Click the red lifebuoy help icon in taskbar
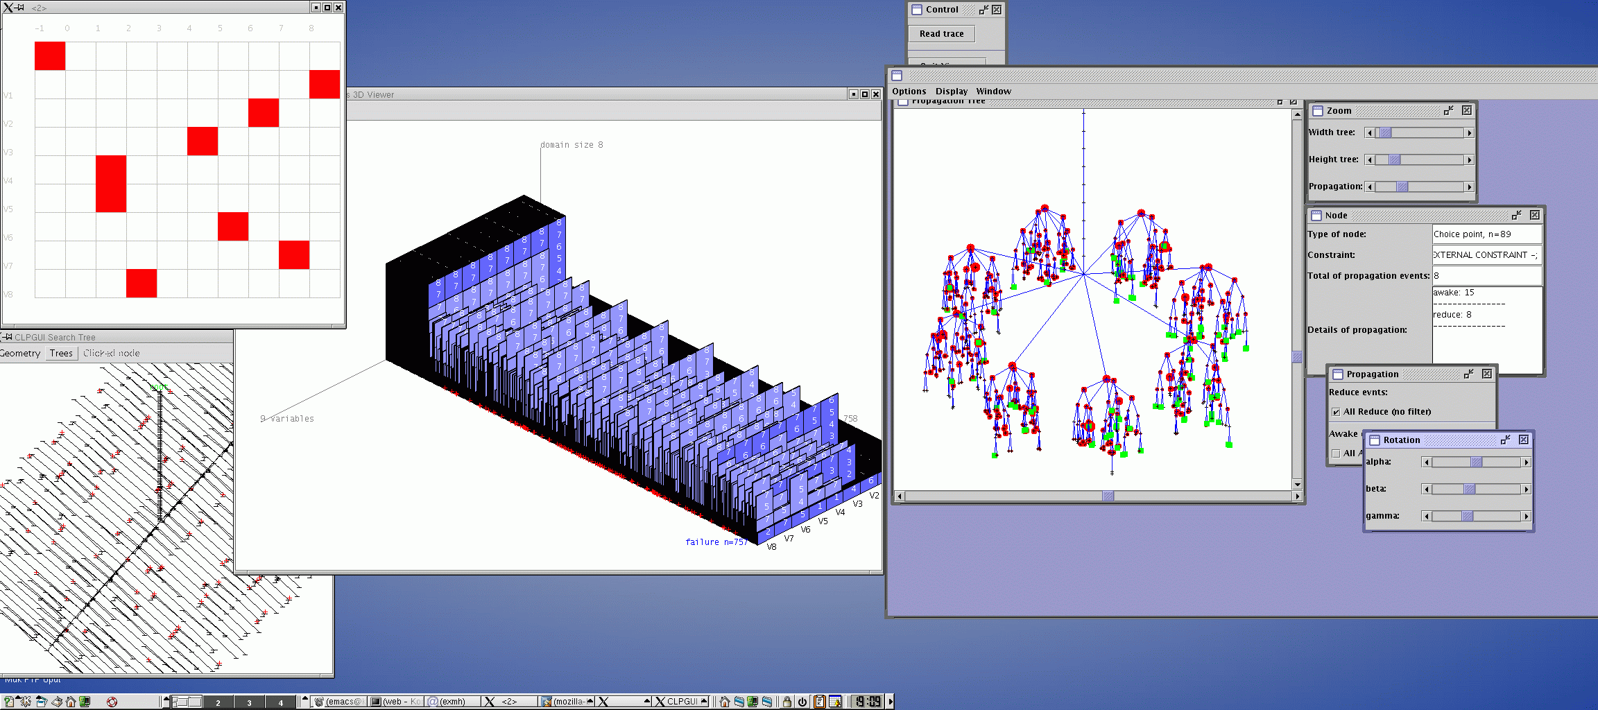1598x710 pixels. pos(112,702)
